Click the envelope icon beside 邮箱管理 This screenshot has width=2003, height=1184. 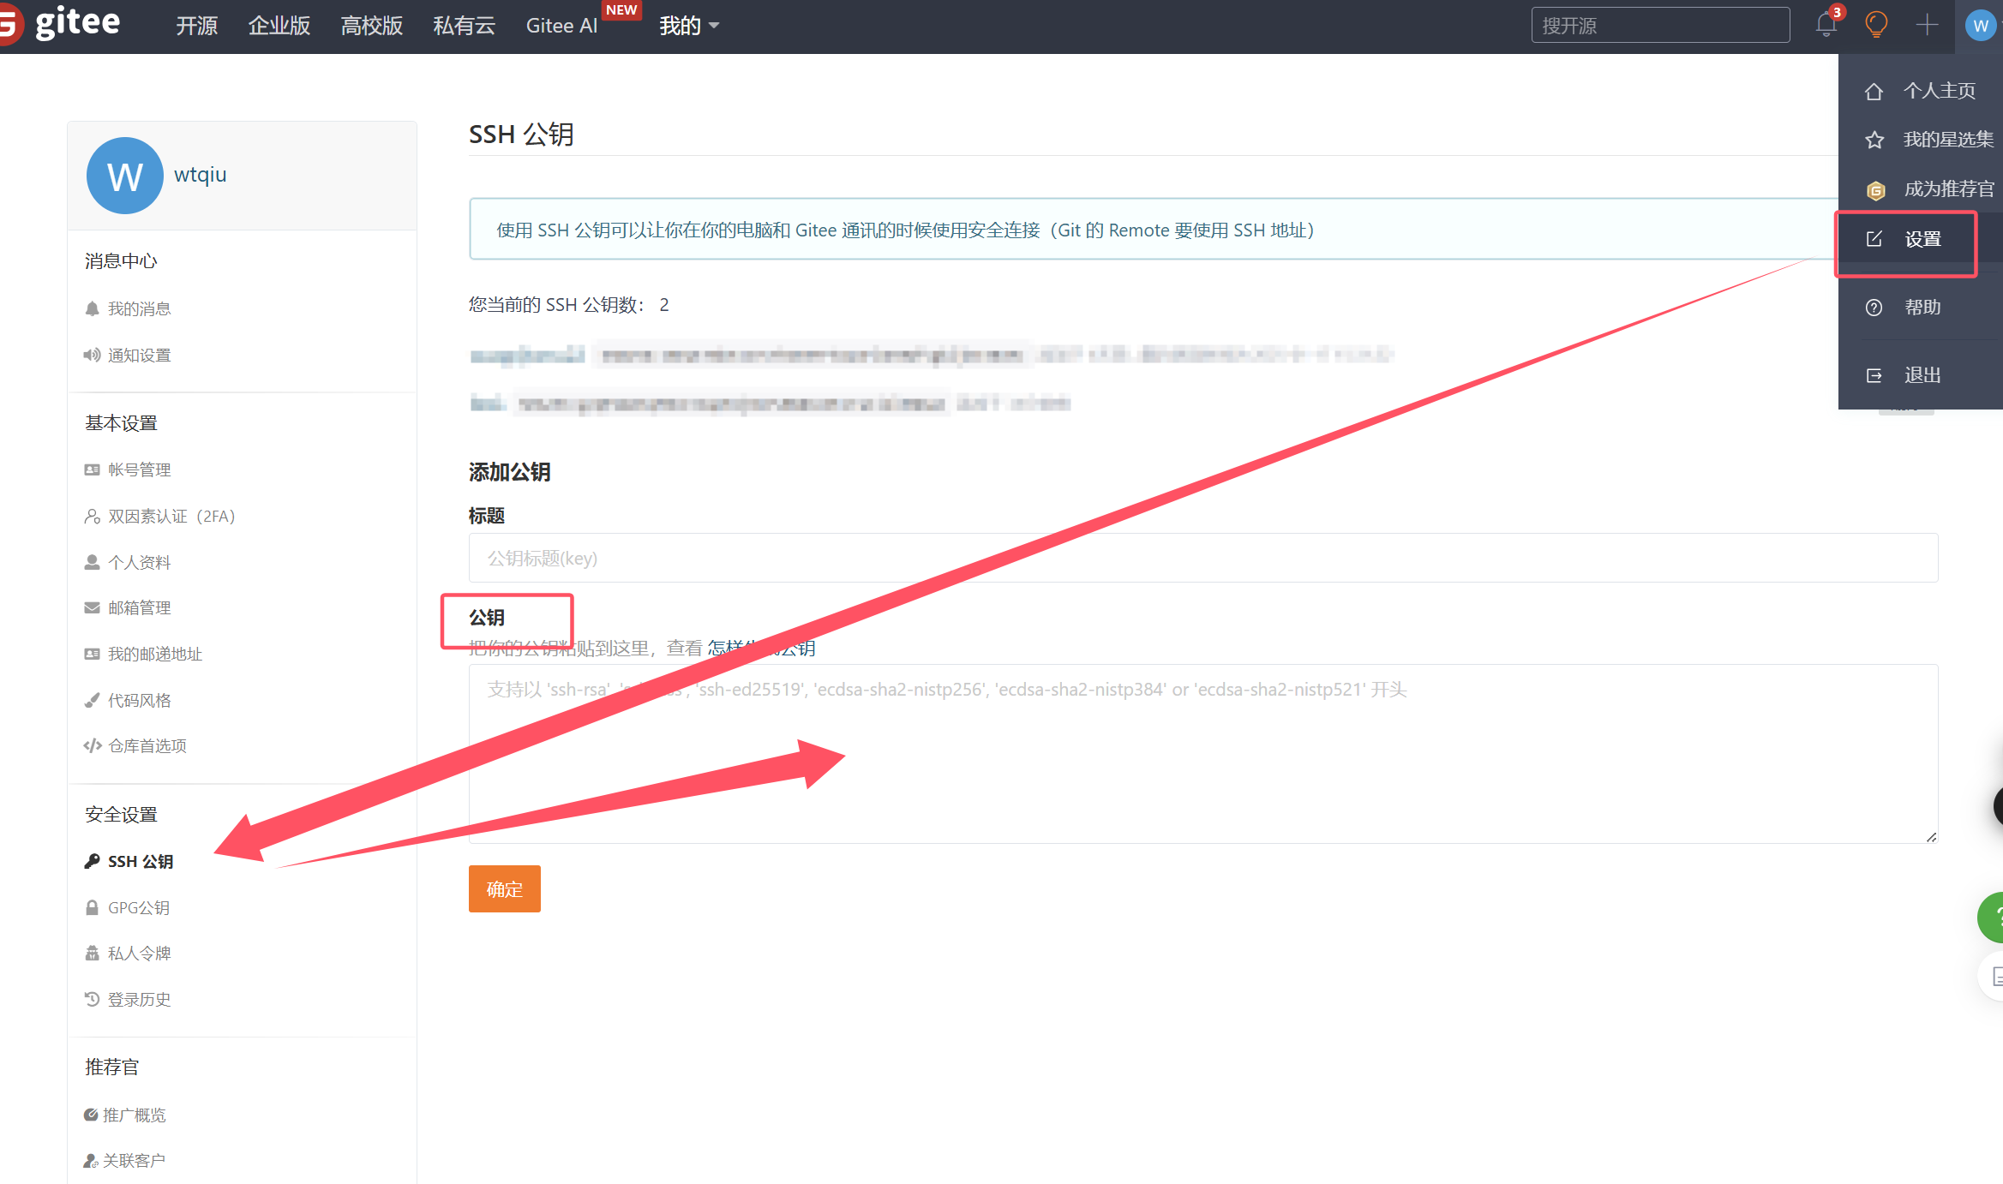click(92, 607)
